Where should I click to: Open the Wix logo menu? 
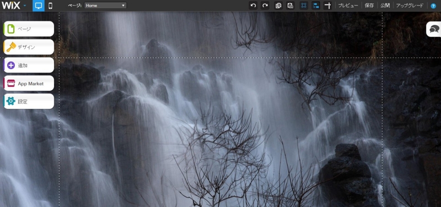coord(14,6)
